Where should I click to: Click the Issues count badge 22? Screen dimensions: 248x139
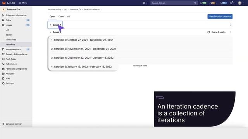[x=28, y=25]
